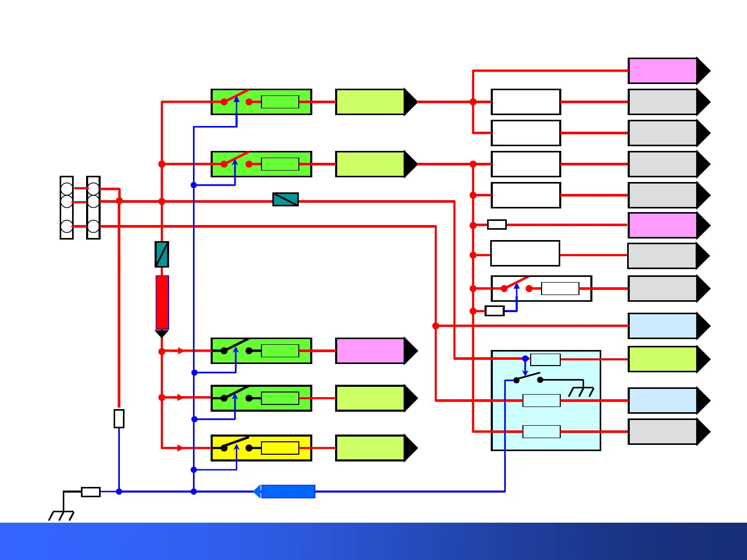747x560 pixels.
Task: Click the teal box with diagonal on horizontal wire
Action: [285, 199]
